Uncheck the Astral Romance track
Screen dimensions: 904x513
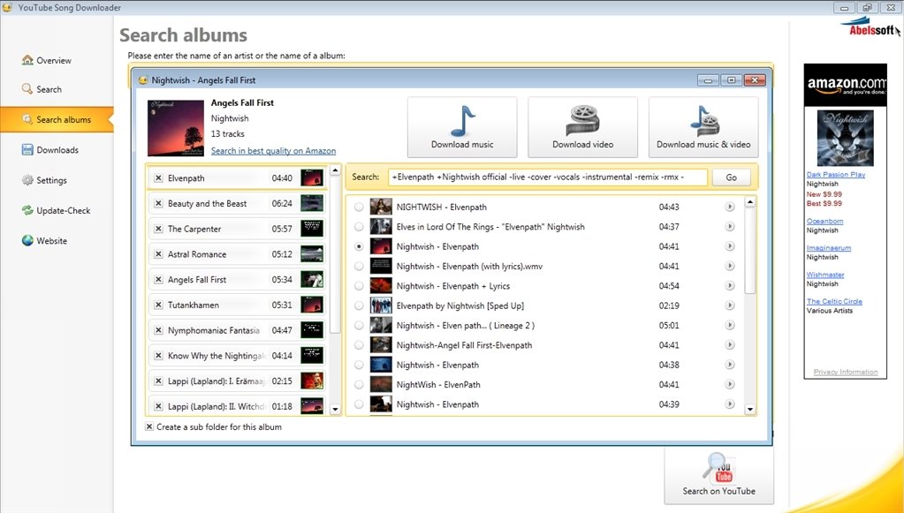[158, 254]
